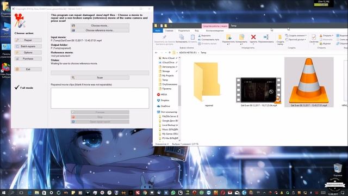Image resolution: width=348 pixels, height=196 pixels.
Task: Select the Temp folder in the navigation pane
Action: click(x=165, y=80)
